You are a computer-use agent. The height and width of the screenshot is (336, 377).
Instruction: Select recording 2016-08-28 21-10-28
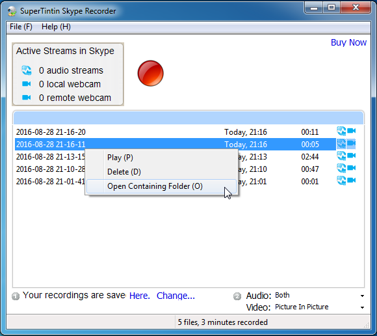pos(51,169)
